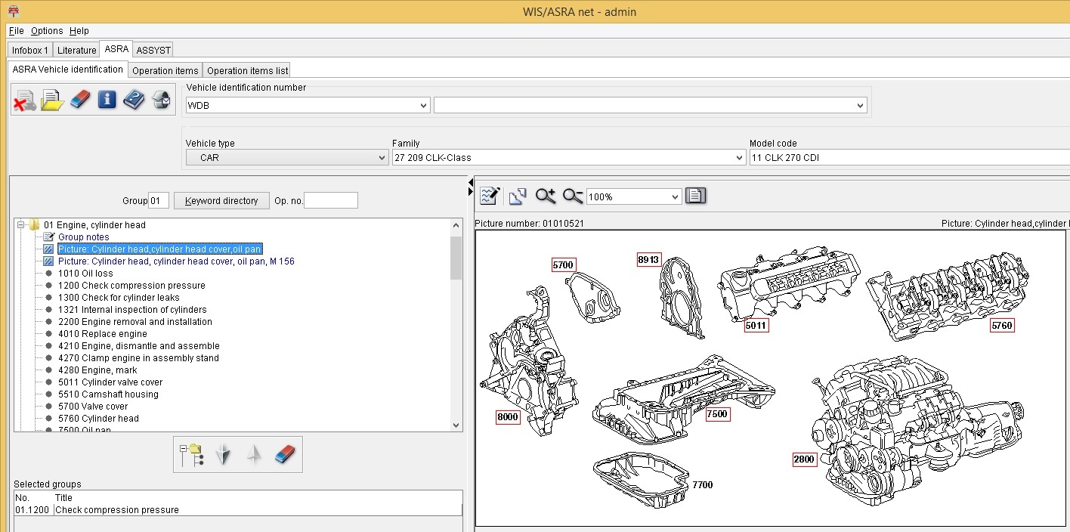Open the Operation items tab
Viewport: 1070px width, 532px height.
point(165,70)
